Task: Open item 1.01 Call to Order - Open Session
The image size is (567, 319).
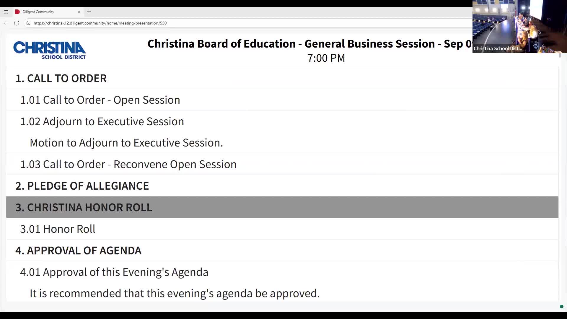Action: tap(100, 100)
